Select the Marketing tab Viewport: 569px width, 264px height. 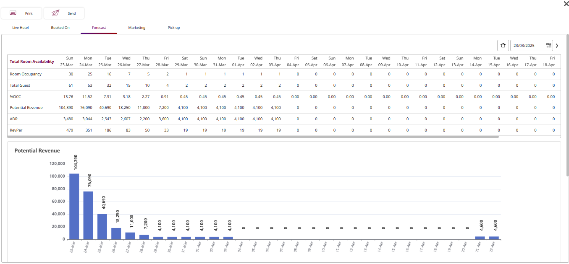pyautogui.click(x=137, y=28)
